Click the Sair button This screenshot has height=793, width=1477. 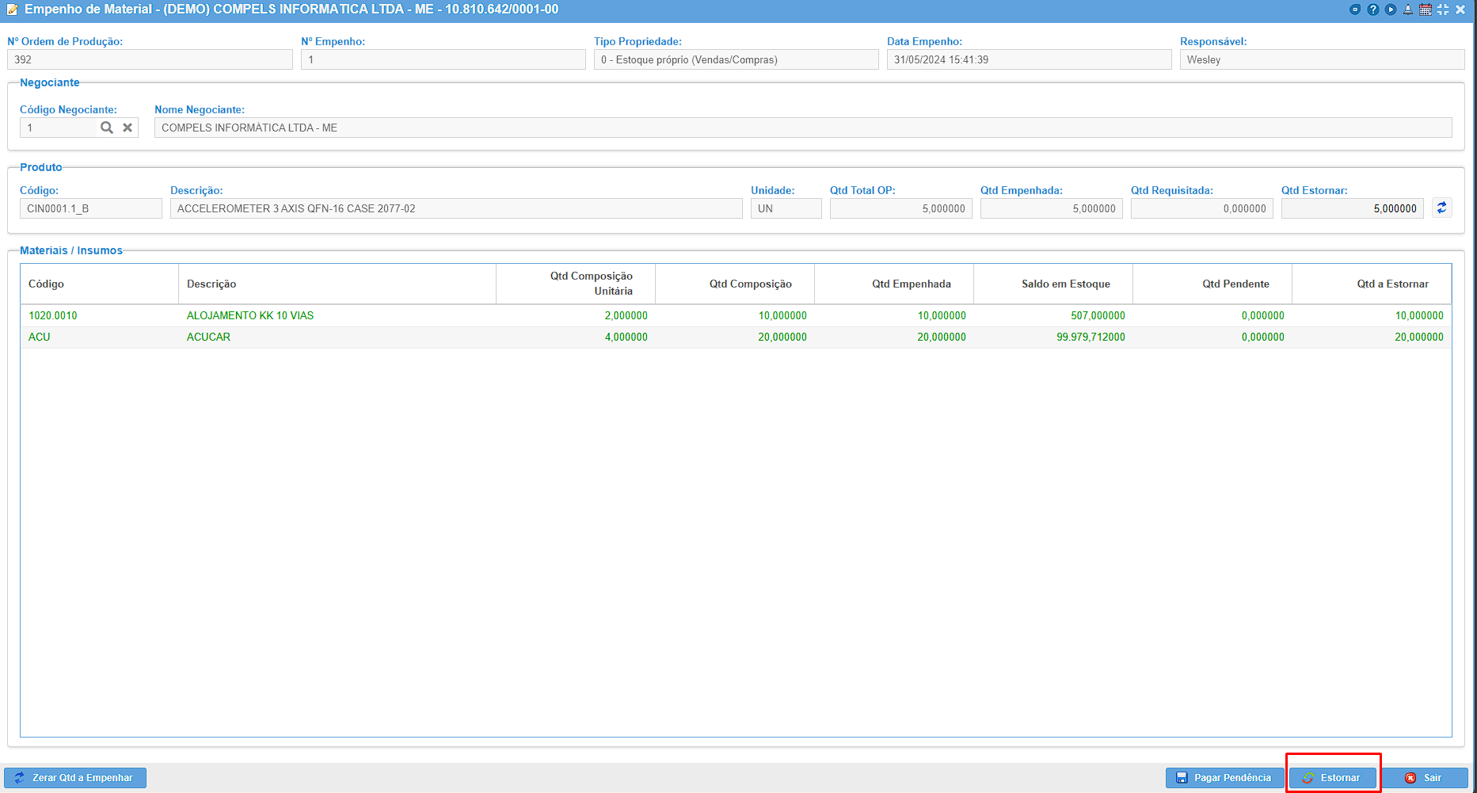(1425, 778)
